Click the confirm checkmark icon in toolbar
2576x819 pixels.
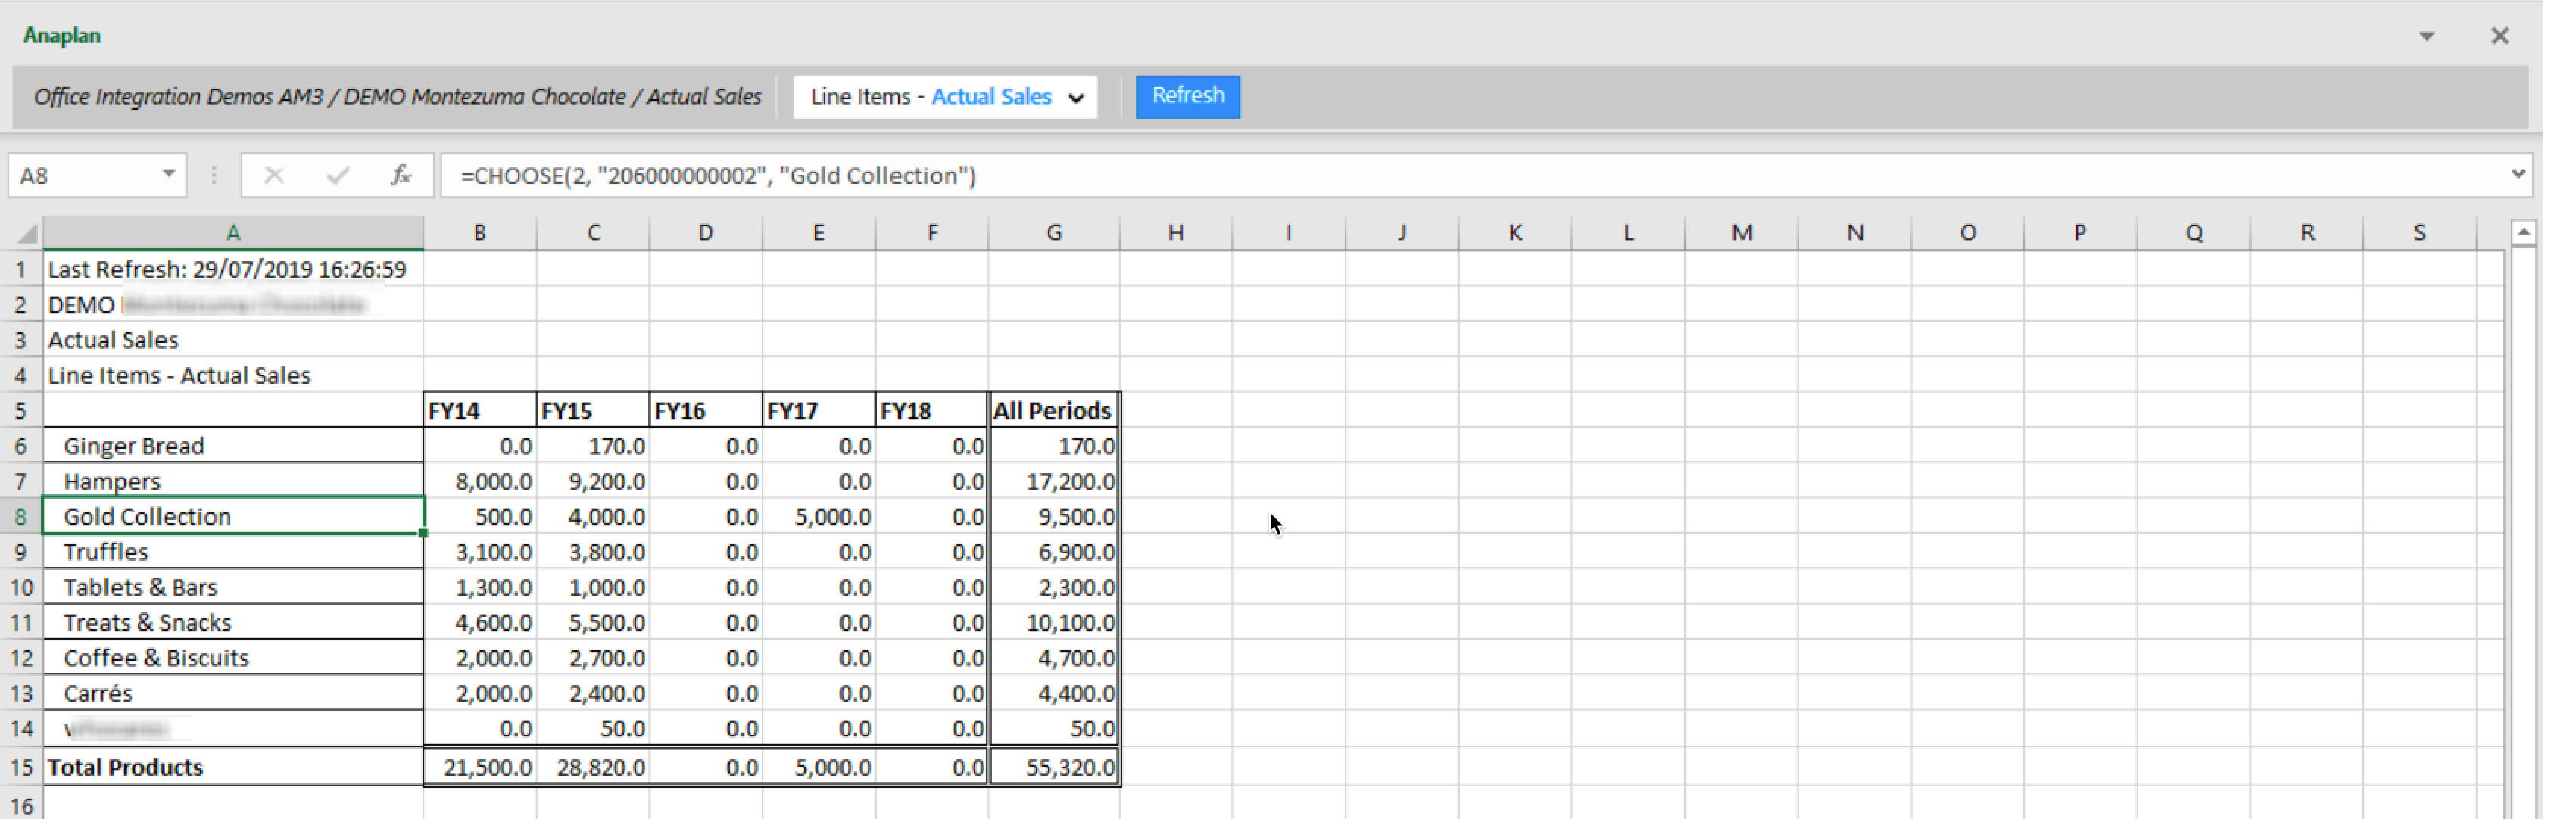click(x=335, y=176)
